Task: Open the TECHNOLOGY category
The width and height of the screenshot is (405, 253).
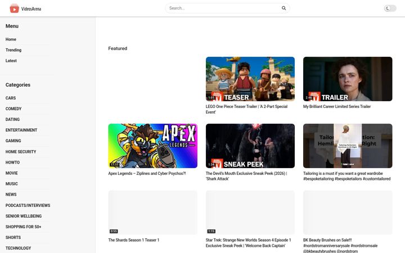Action: 18,248
